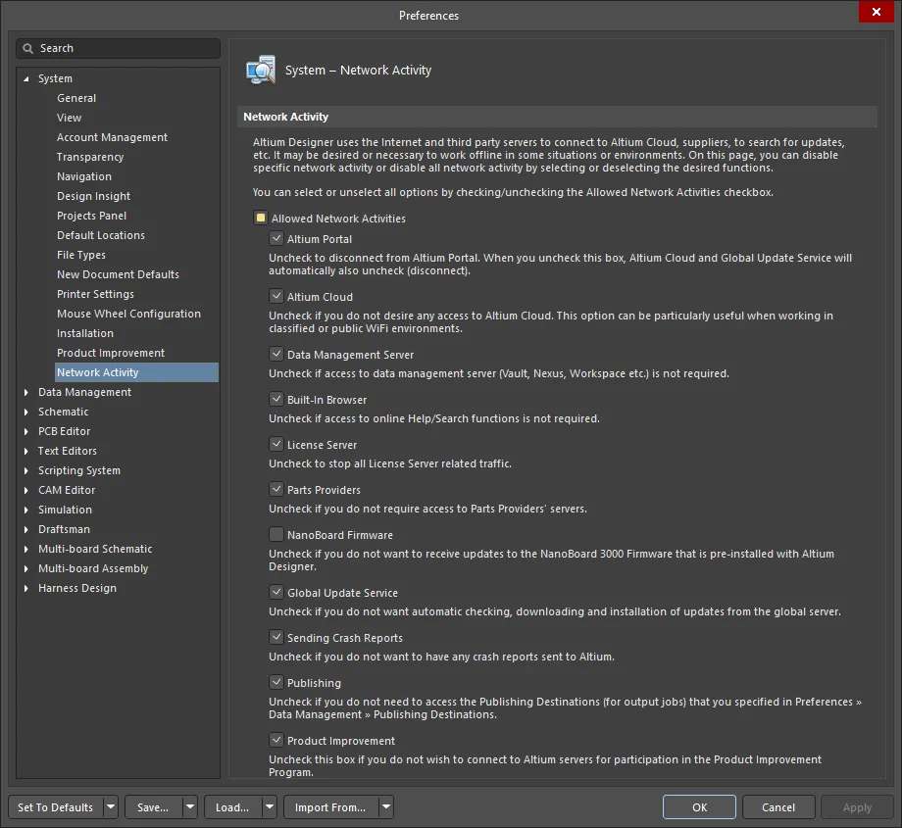Image resolution: width=902 pixels, height=828 pixels.
Task: Click the Save... button
Action: (x=154, y=806)
